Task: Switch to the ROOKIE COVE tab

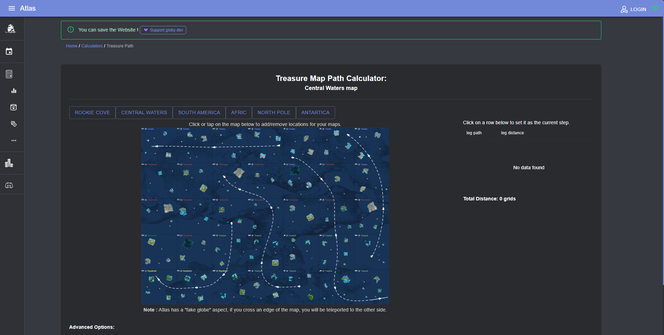Action: [x=92, y=112]
